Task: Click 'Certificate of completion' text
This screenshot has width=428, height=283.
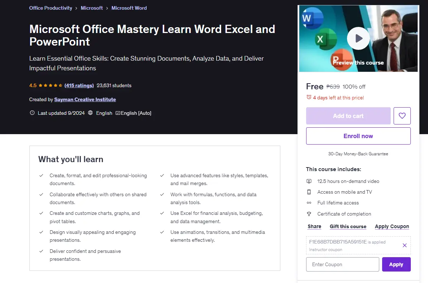Action: click(344, 214)
